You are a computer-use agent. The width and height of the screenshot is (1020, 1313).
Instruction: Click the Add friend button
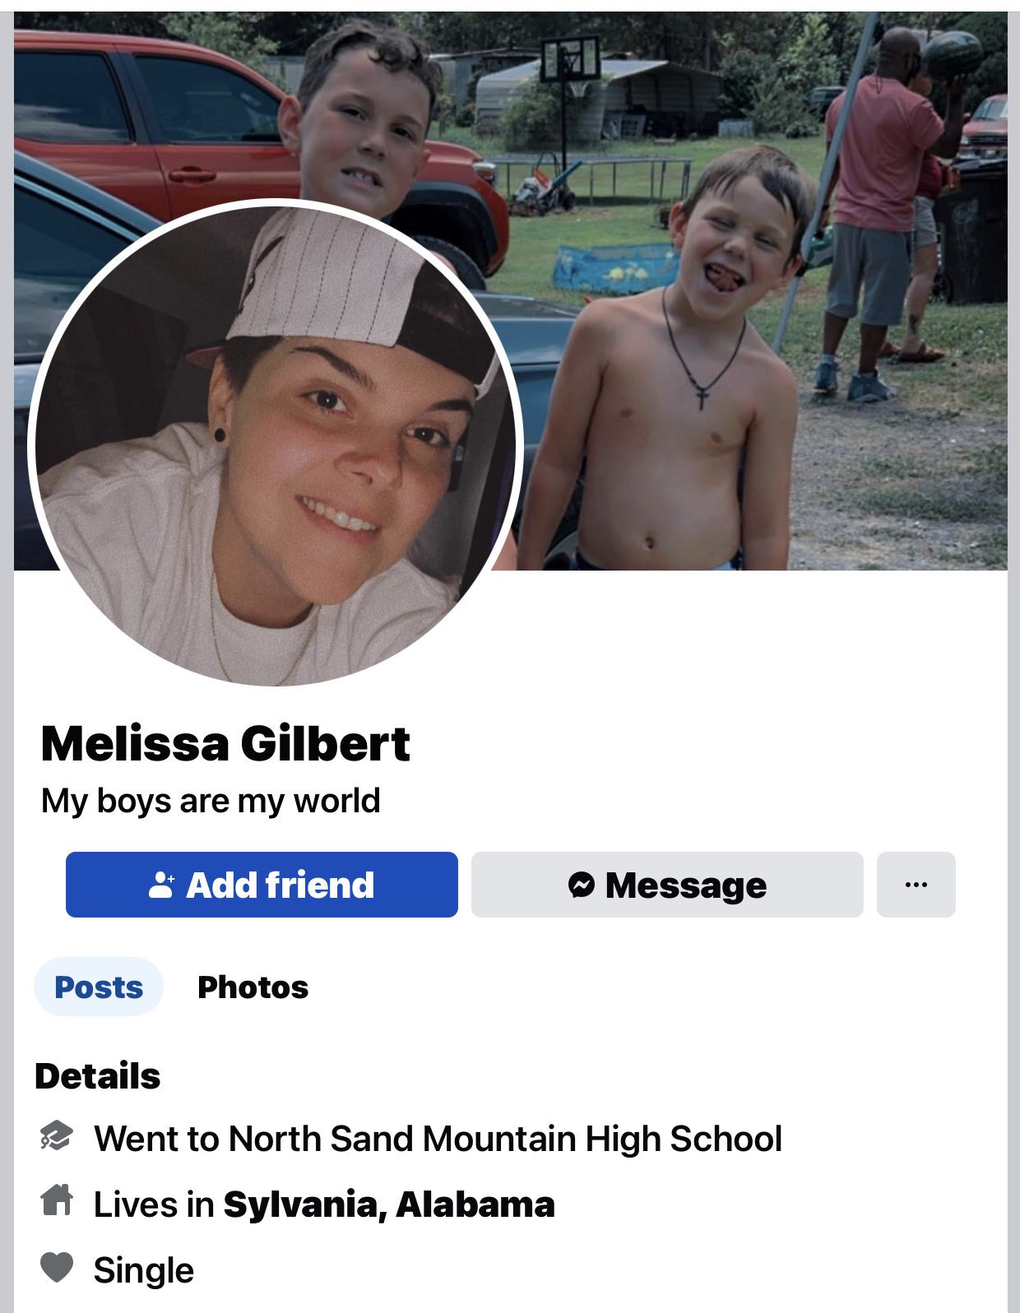262,885
